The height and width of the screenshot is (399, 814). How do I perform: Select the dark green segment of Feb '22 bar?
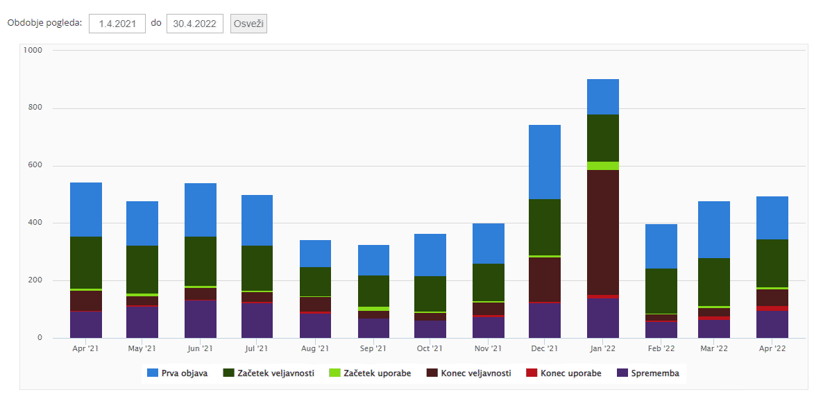(661, 291)
